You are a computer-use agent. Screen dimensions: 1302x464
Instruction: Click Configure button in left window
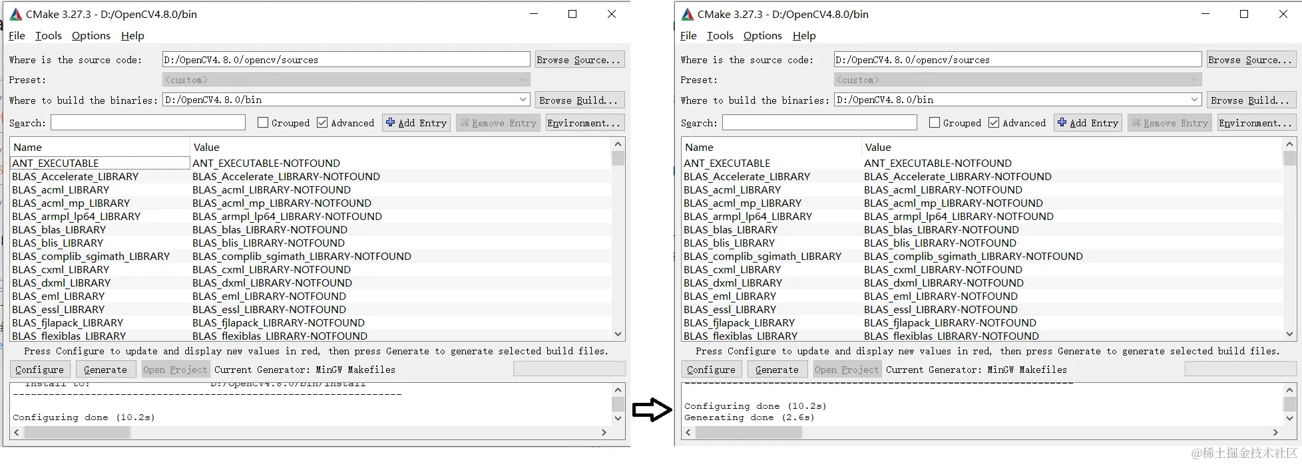pyautogui.click(x=39, y=370)
